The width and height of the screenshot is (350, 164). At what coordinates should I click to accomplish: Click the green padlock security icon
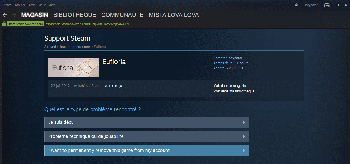tap(4, 24)
